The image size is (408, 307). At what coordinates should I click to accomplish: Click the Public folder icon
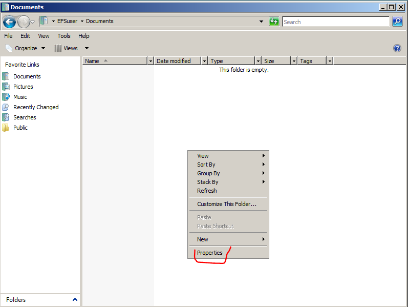pyautogui.click(x=6, y=128)
